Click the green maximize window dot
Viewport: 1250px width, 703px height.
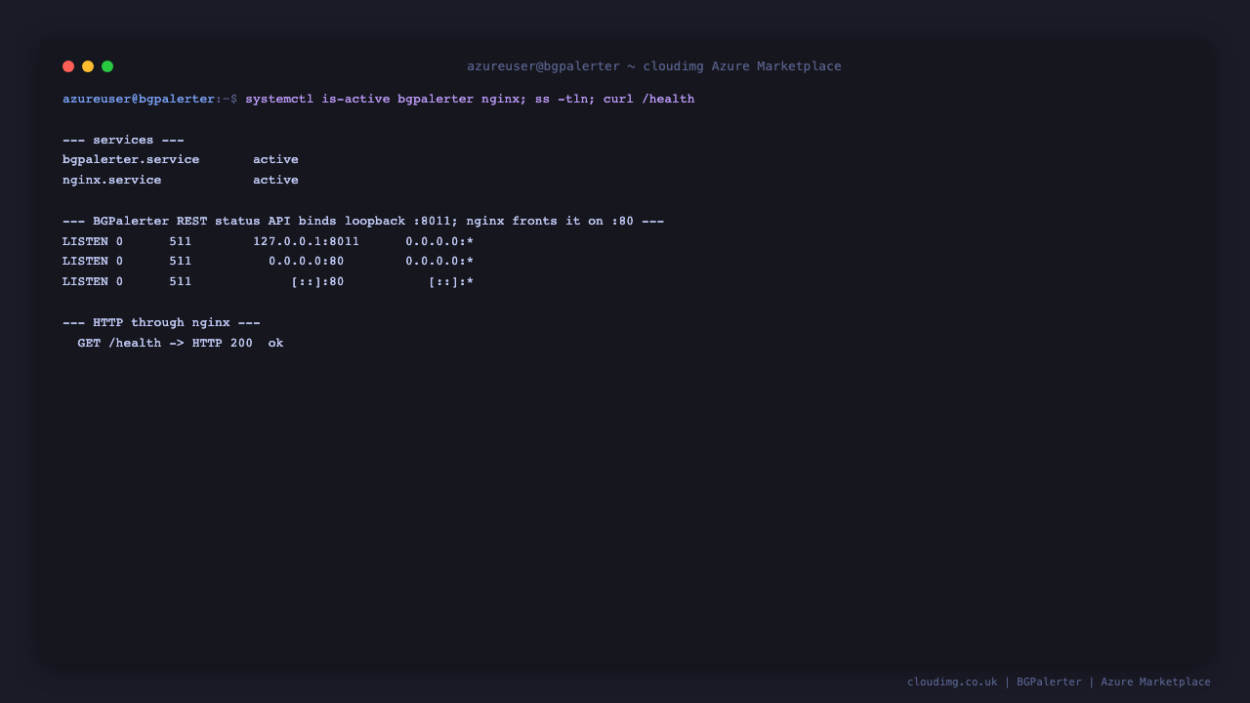pyautogui.click(x=107, y=66)
